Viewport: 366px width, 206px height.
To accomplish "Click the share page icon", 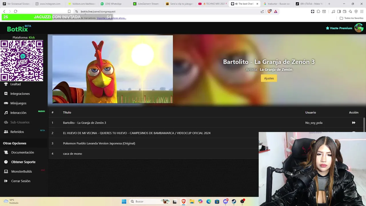I will point(262,11).
